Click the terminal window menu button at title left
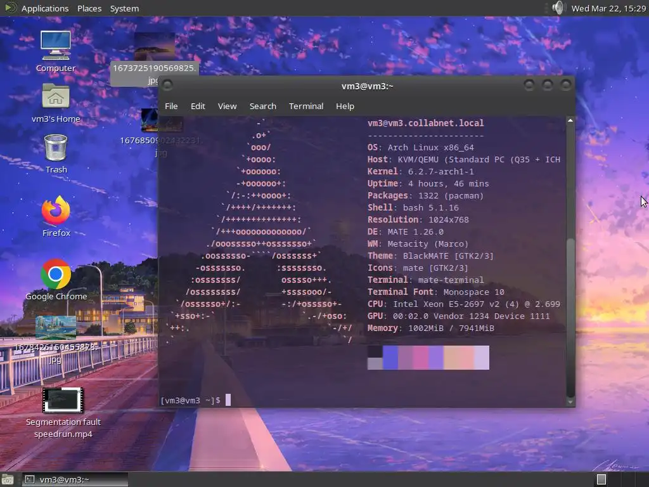 167,86
